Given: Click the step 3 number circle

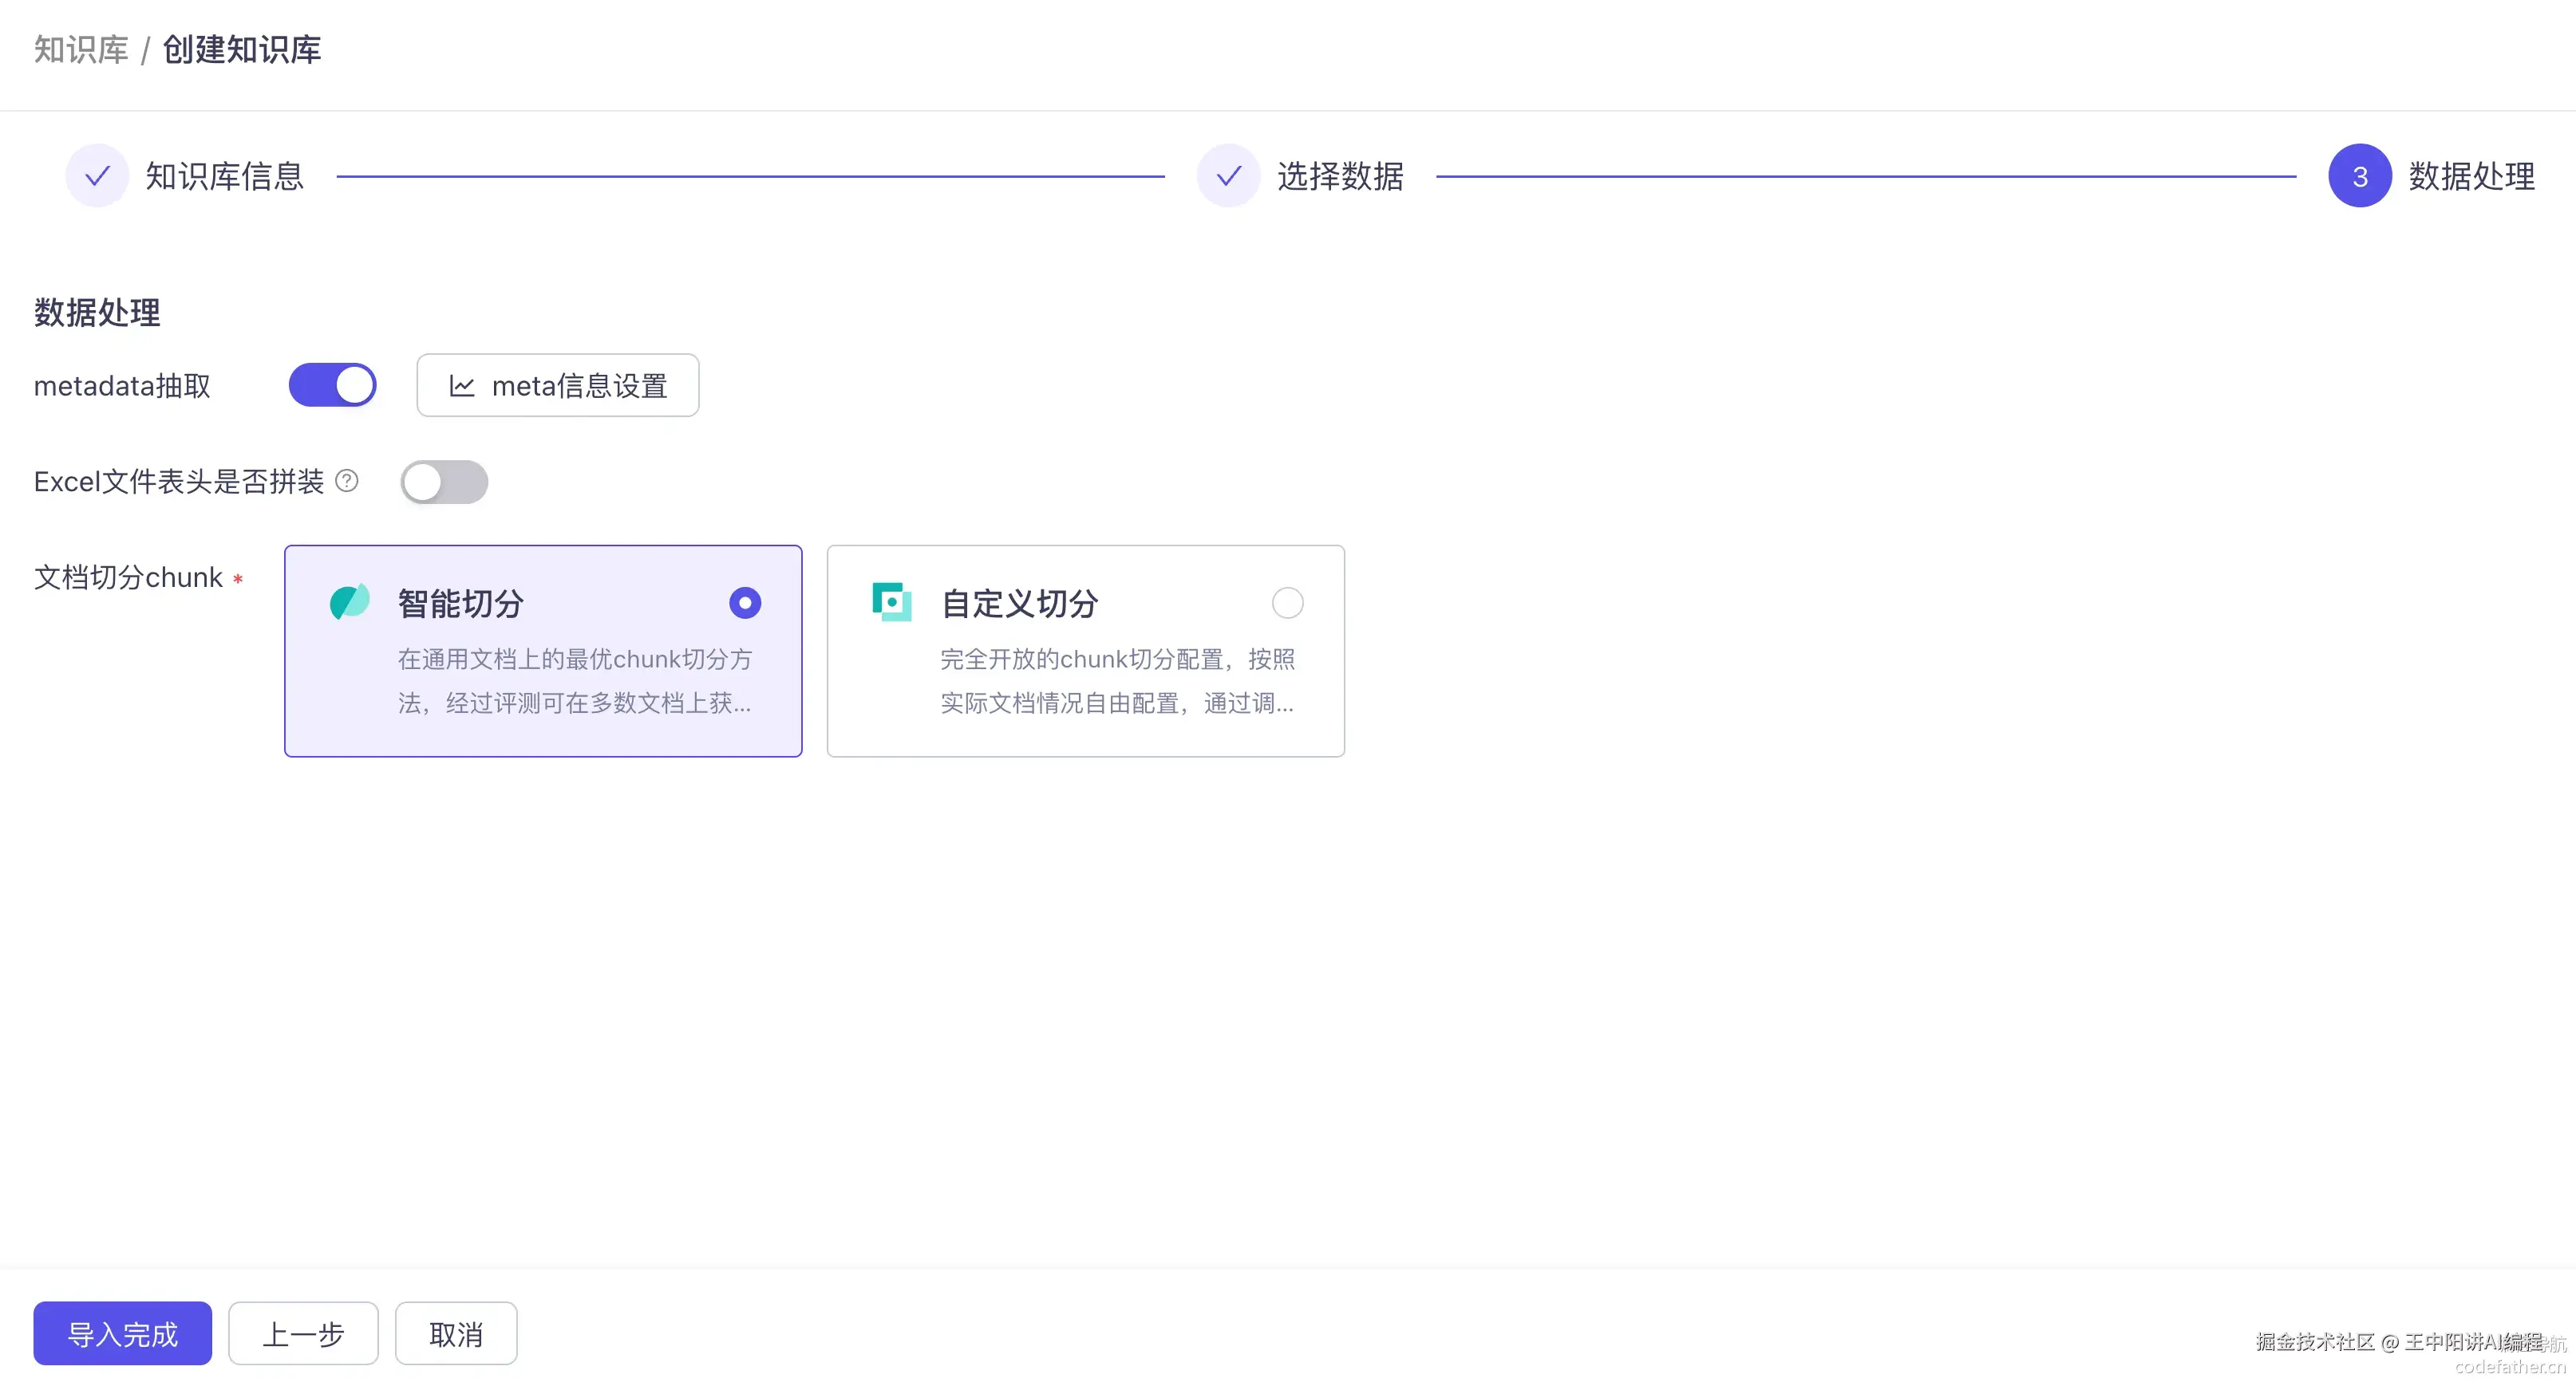Looking at the screenshot, I should 2359,176.
